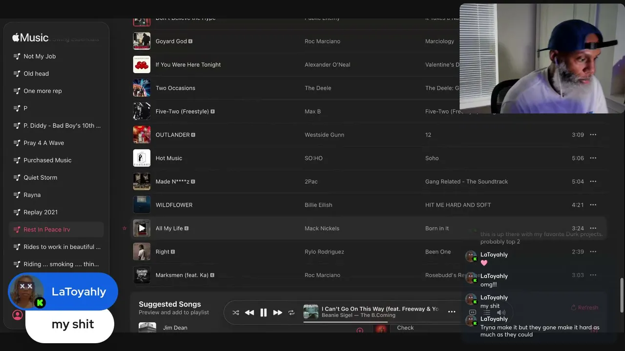
Task: Skip forward to the next track
Action: pyautogui.click(x=277, y=312)
